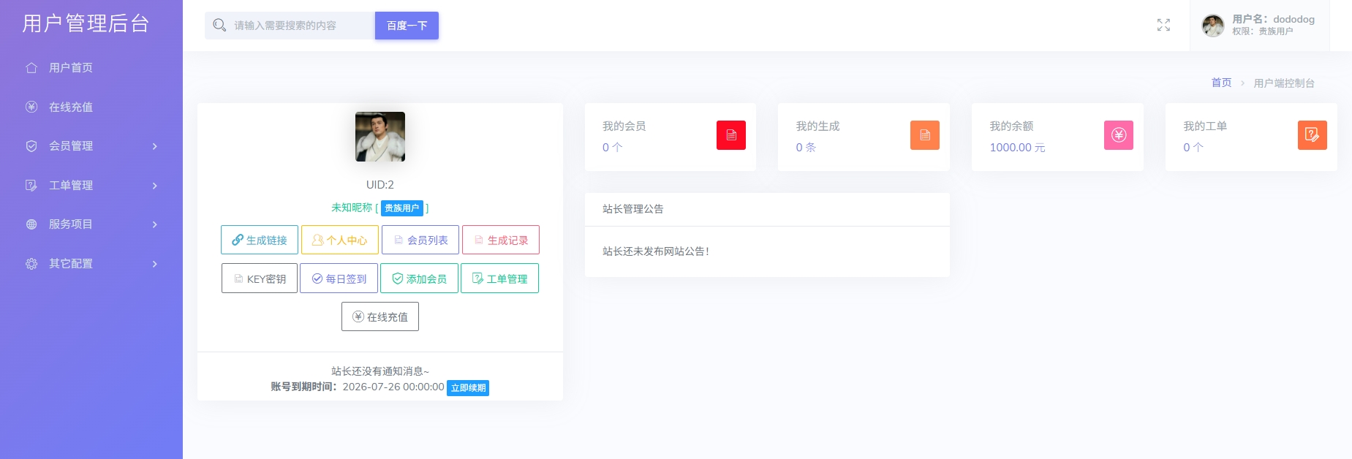
Task: Click the 首页 breadcrumb link
Action: pos(1221,83)
